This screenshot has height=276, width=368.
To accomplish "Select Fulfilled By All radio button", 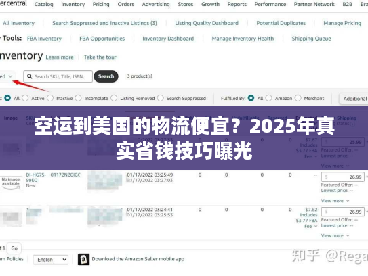I will click(251, 98).
